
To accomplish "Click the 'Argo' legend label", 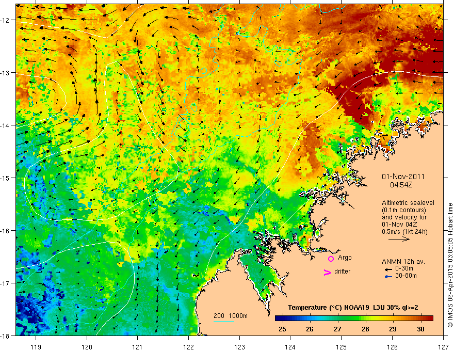I will click(x=345, y=258).
